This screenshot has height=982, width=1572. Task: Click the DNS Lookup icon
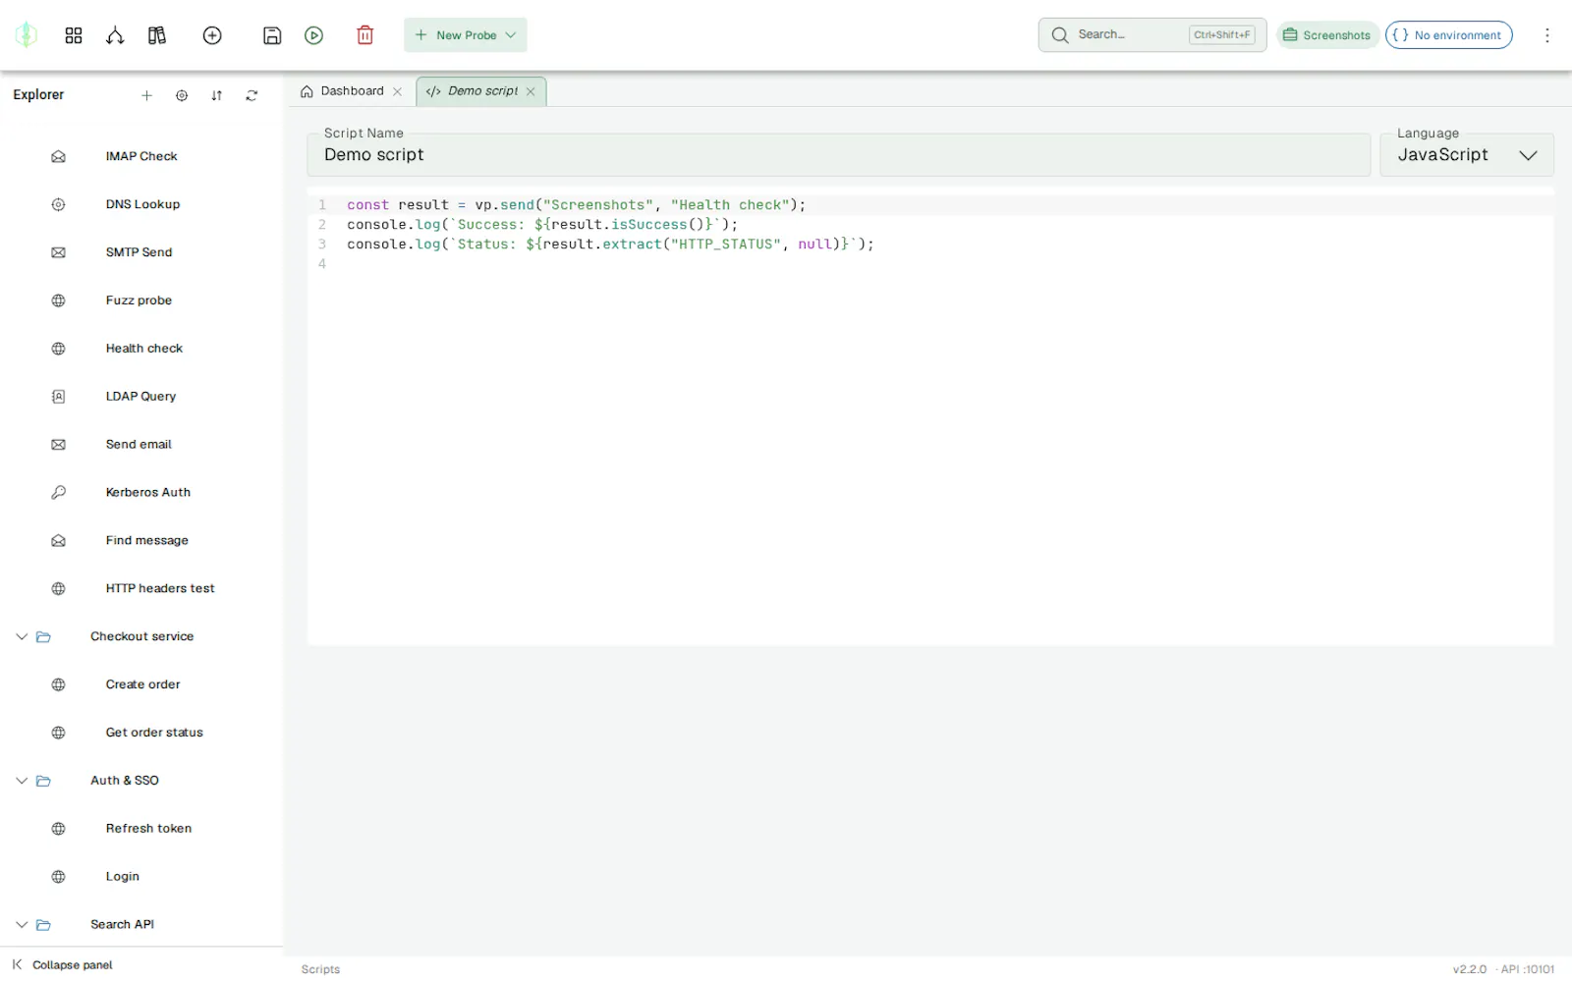[x=59, y=204]
